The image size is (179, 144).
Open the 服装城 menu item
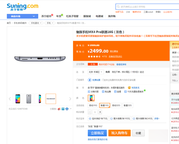point(87,16)
